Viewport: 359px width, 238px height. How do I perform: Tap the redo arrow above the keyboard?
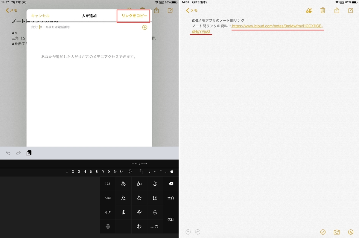[19, 153]
